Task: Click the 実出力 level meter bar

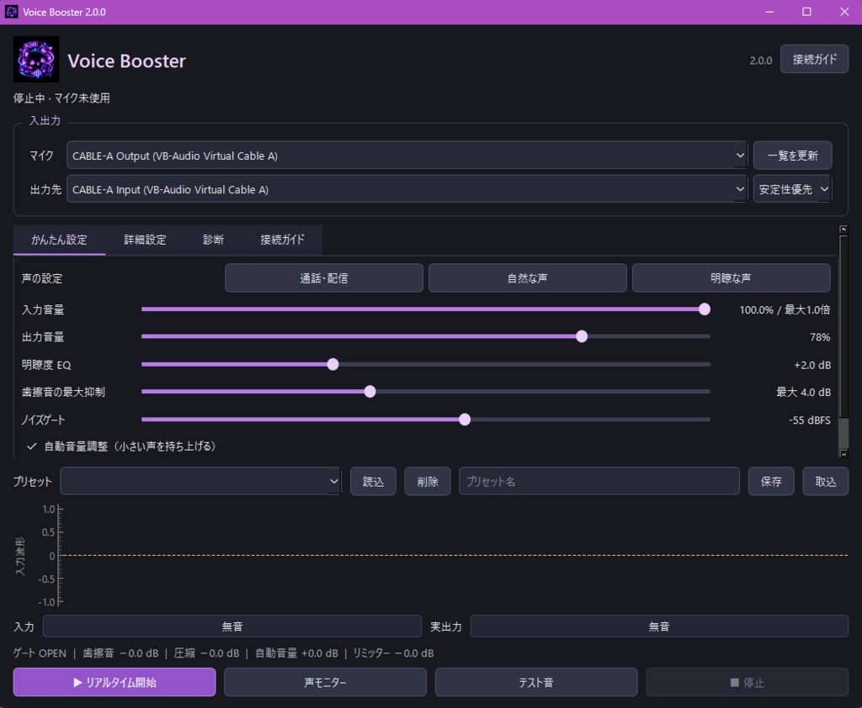Action: click(659, 626)
